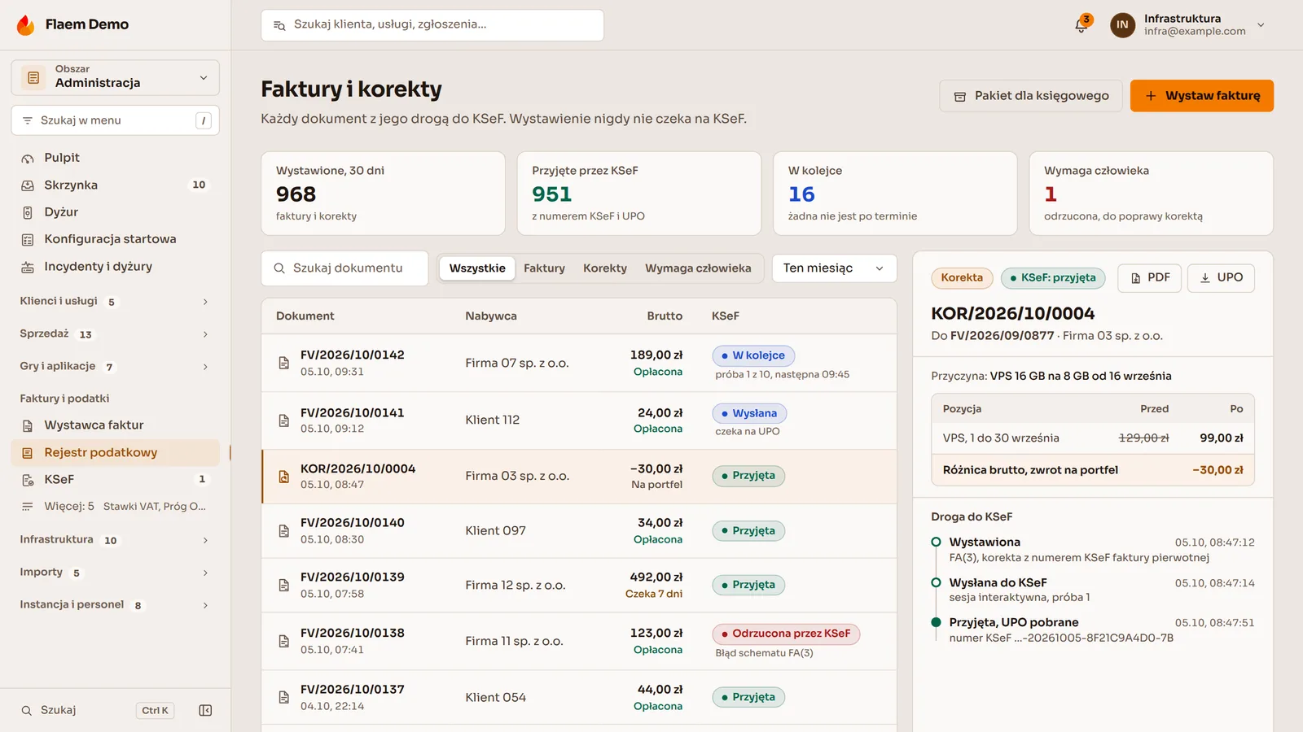Switch to Korekty tab
Screen dimensions: 1303x732
coord(605,268)
